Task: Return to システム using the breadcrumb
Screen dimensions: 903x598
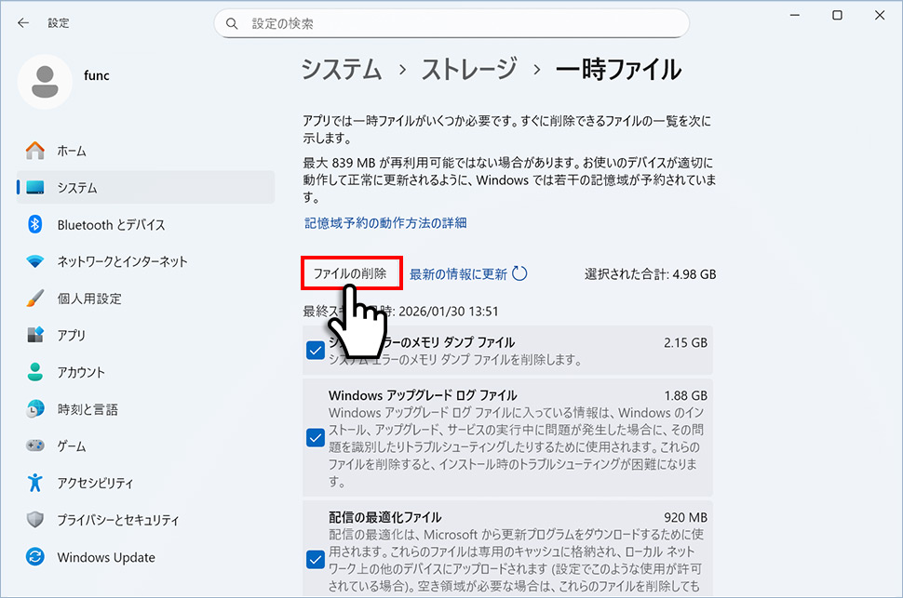Action: coord(341,69)
